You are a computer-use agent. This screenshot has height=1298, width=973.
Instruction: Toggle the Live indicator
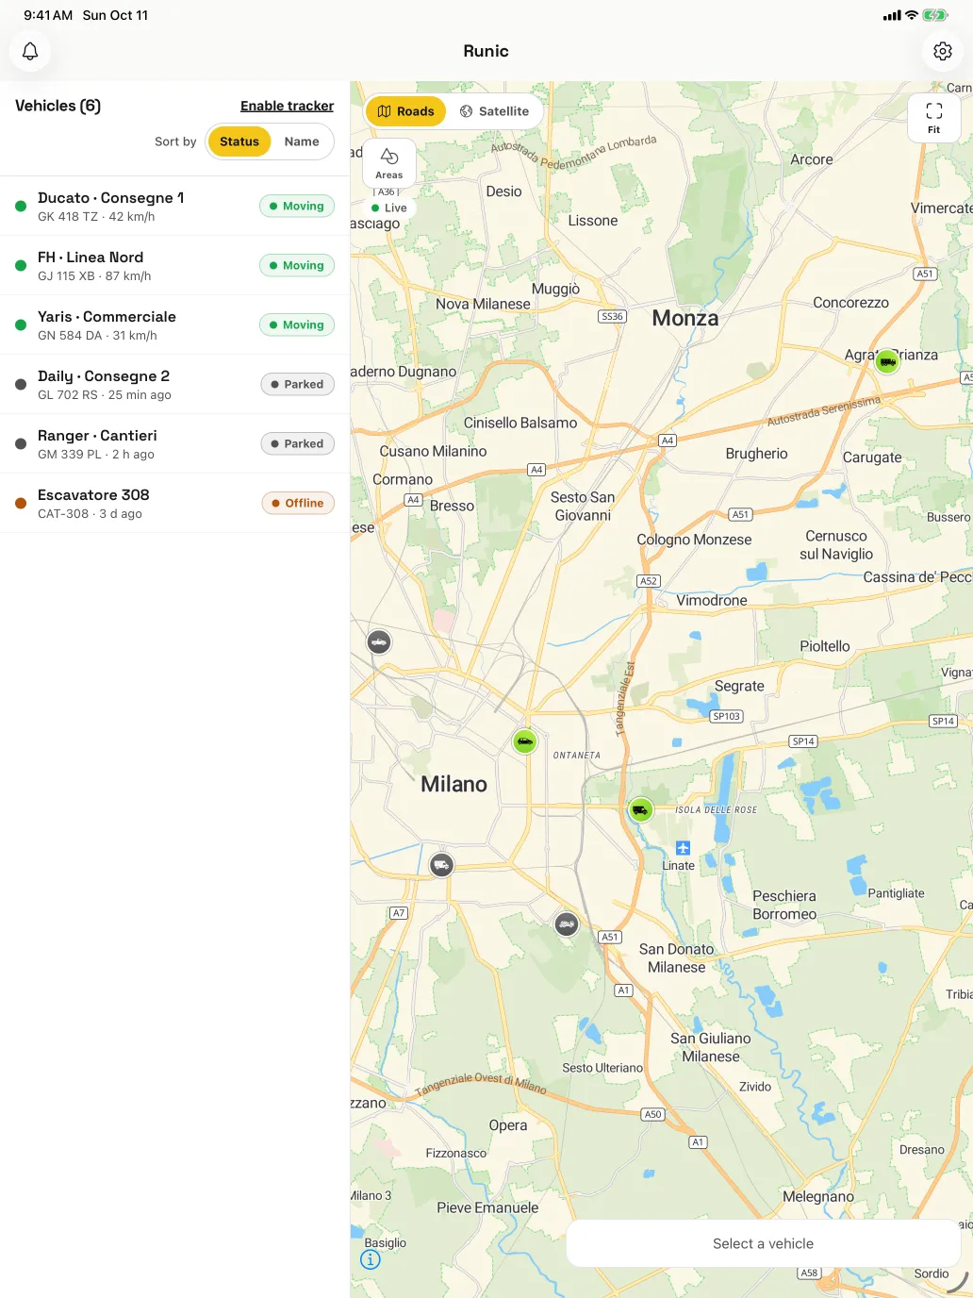(389, 208)
